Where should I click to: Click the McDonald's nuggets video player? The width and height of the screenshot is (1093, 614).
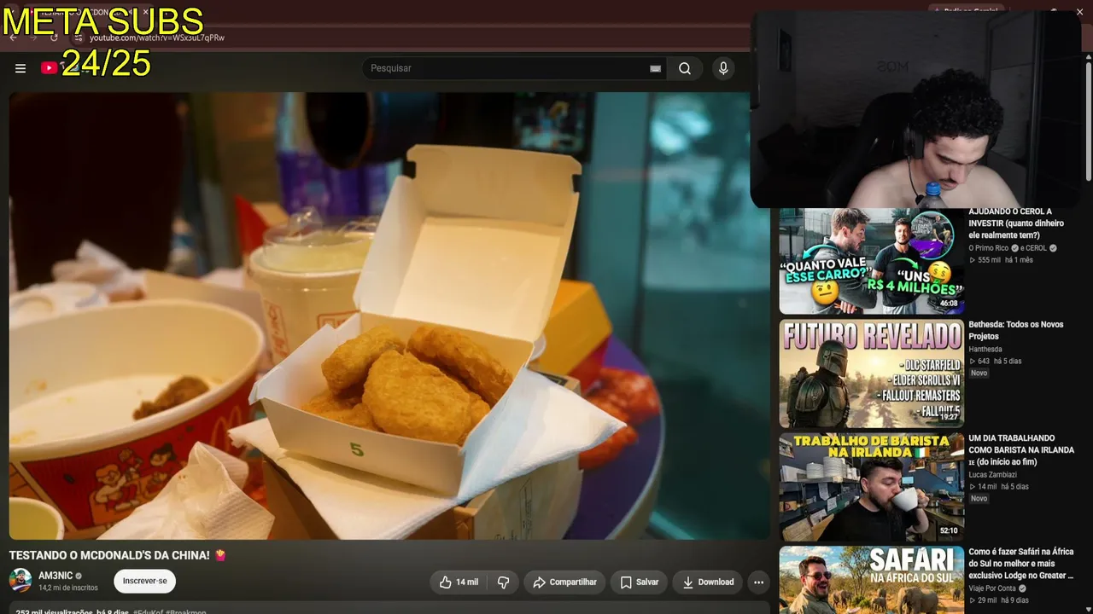click(389, 316)
